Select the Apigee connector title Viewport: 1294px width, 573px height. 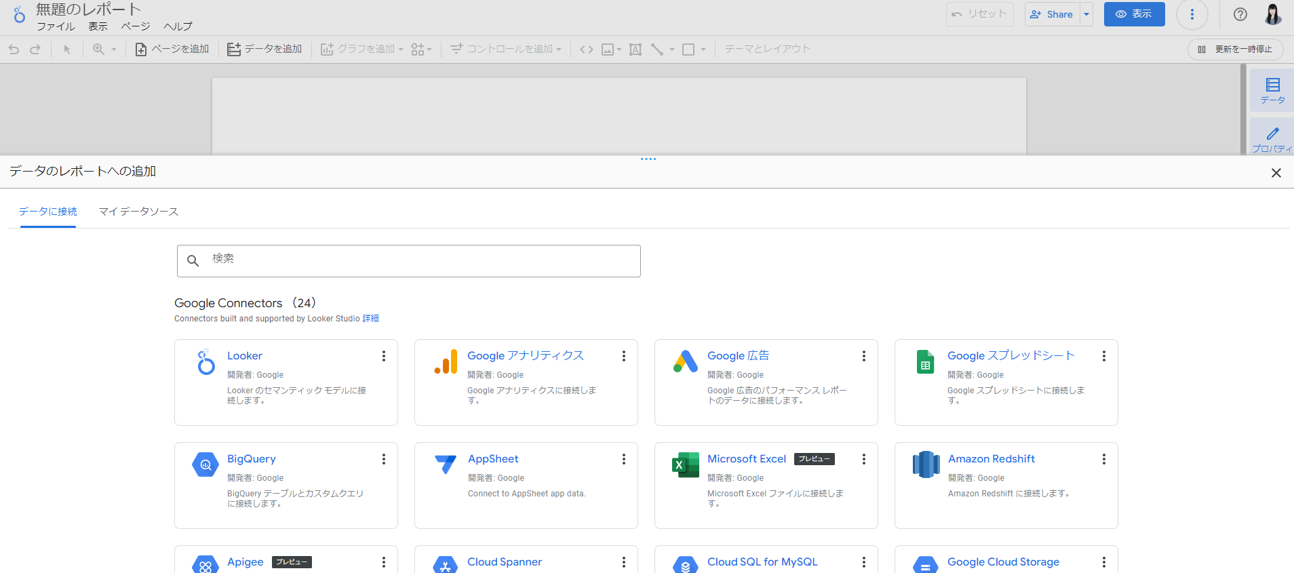pos(246,562)
